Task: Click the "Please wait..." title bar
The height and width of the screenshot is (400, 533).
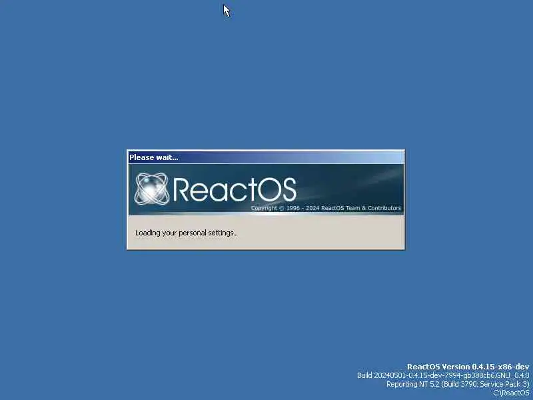Action: coord(266,157)
